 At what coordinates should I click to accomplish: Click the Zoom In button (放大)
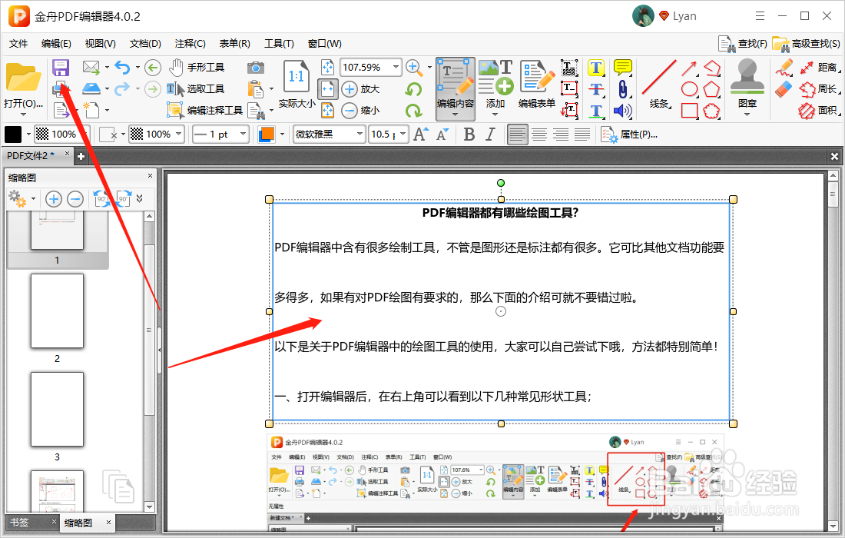(x=360, y=89)
